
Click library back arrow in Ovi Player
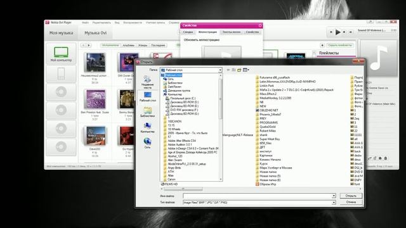83,45
